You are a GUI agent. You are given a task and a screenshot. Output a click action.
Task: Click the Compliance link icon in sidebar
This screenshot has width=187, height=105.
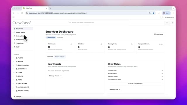[x=15, y=40]
